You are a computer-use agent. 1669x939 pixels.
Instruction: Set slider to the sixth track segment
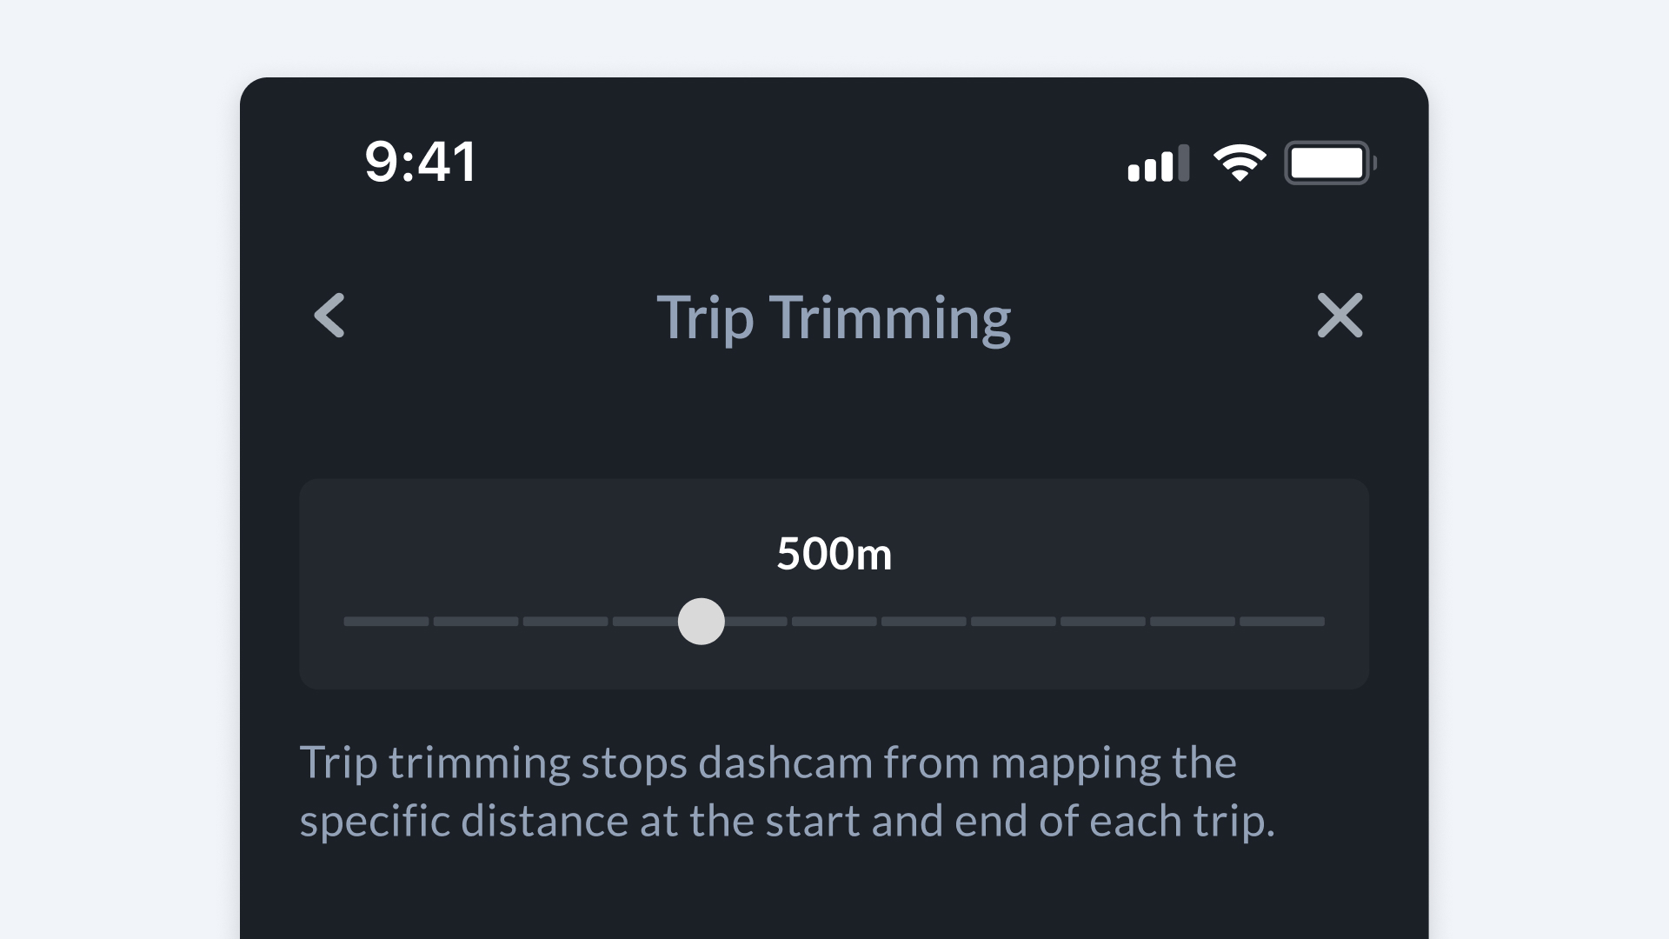834,622
